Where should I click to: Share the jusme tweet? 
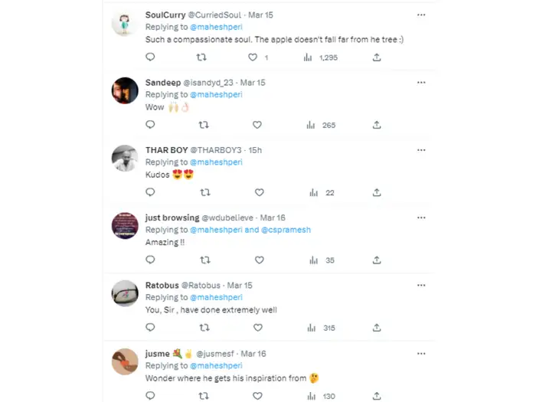point(377,396)
